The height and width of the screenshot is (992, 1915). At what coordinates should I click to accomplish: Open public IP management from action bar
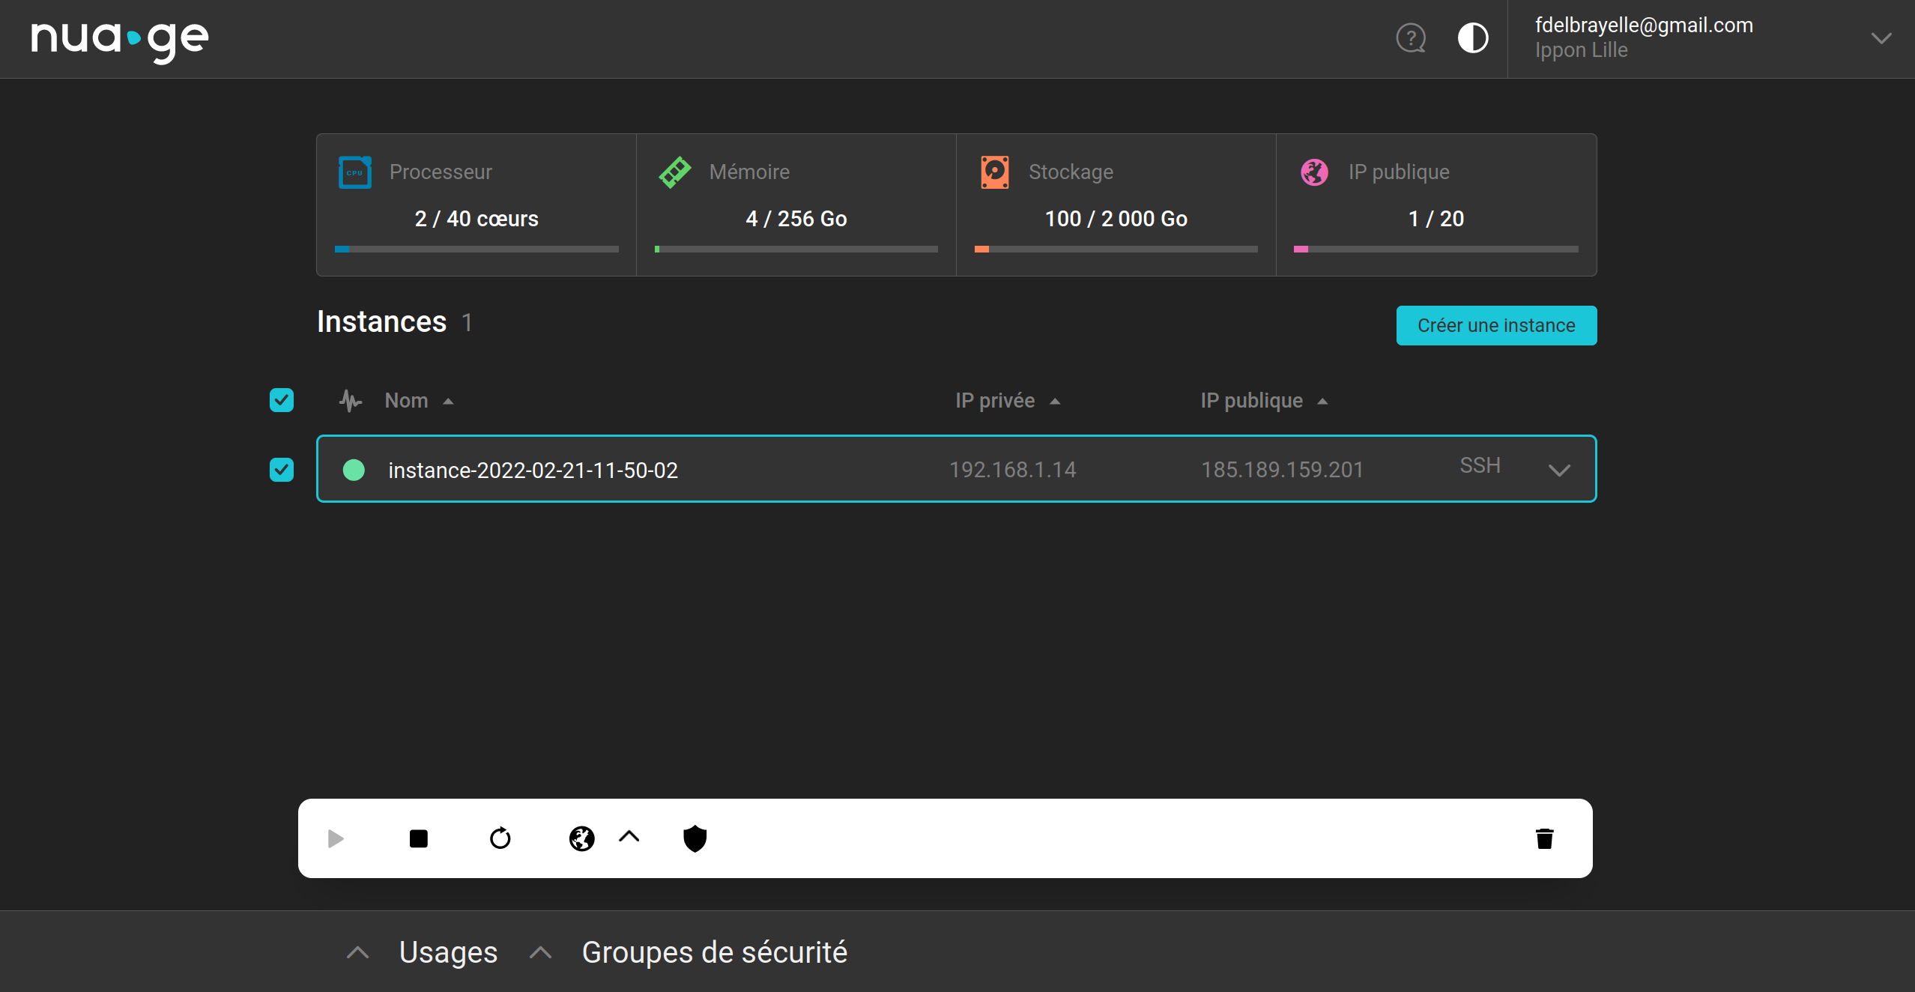click(582, 838)
